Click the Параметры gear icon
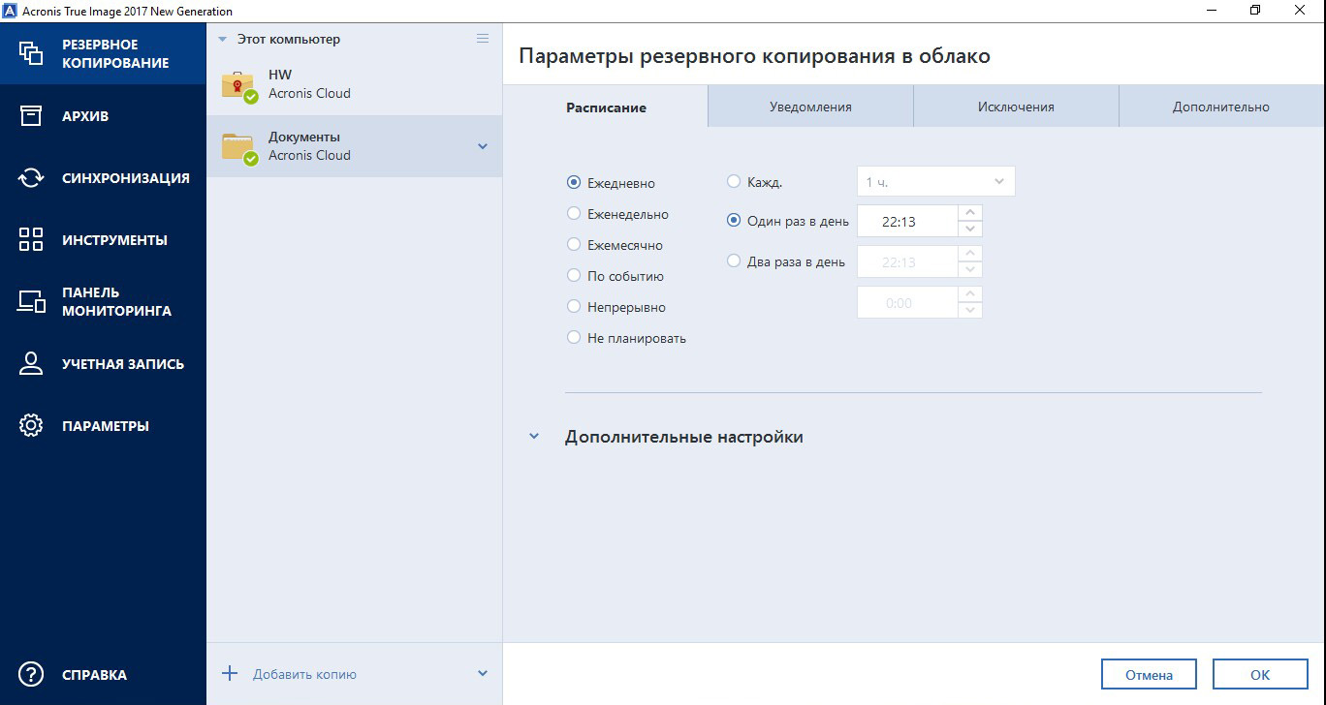 [x=31, y=425]
